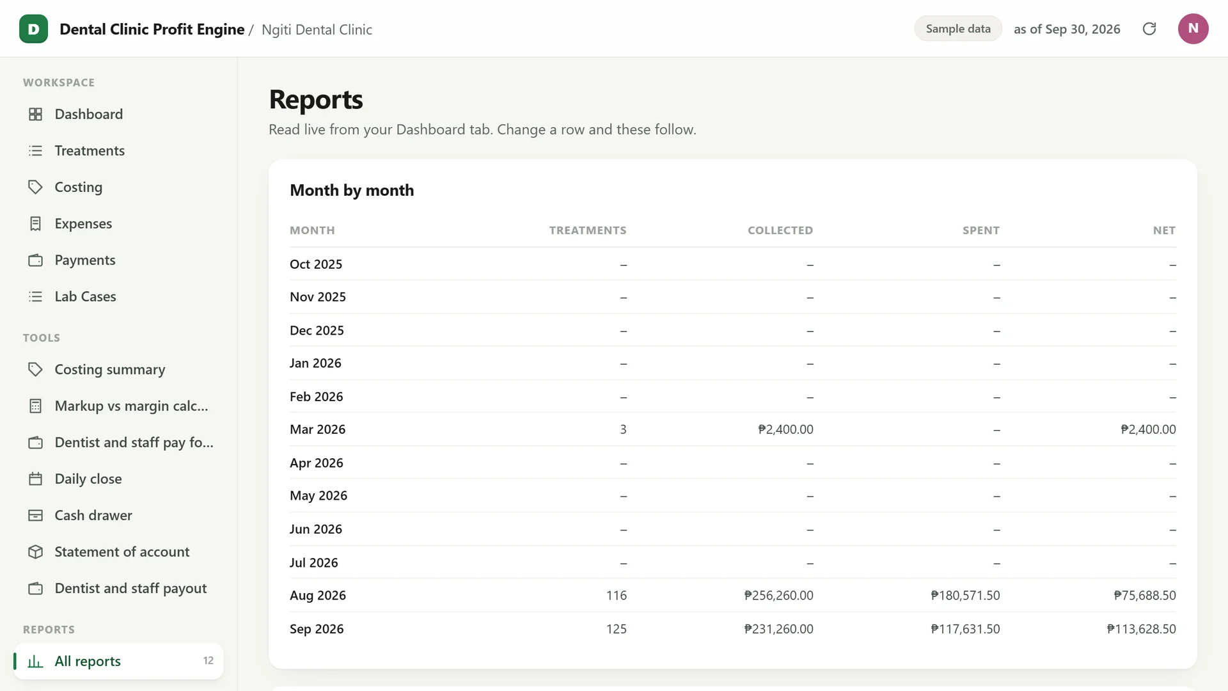Select Payments in the sidebar
Screen dimensions: 1228x691
118,260
